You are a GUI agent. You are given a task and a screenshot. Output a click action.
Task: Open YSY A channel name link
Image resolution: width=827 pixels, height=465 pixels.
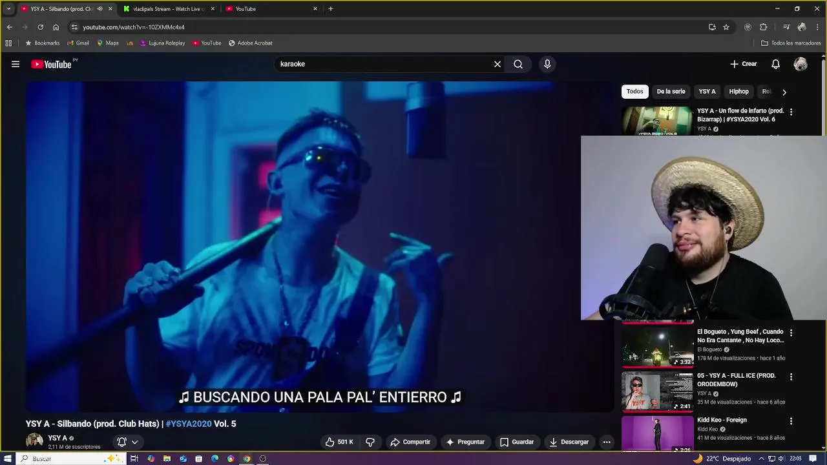coord(58,438)
